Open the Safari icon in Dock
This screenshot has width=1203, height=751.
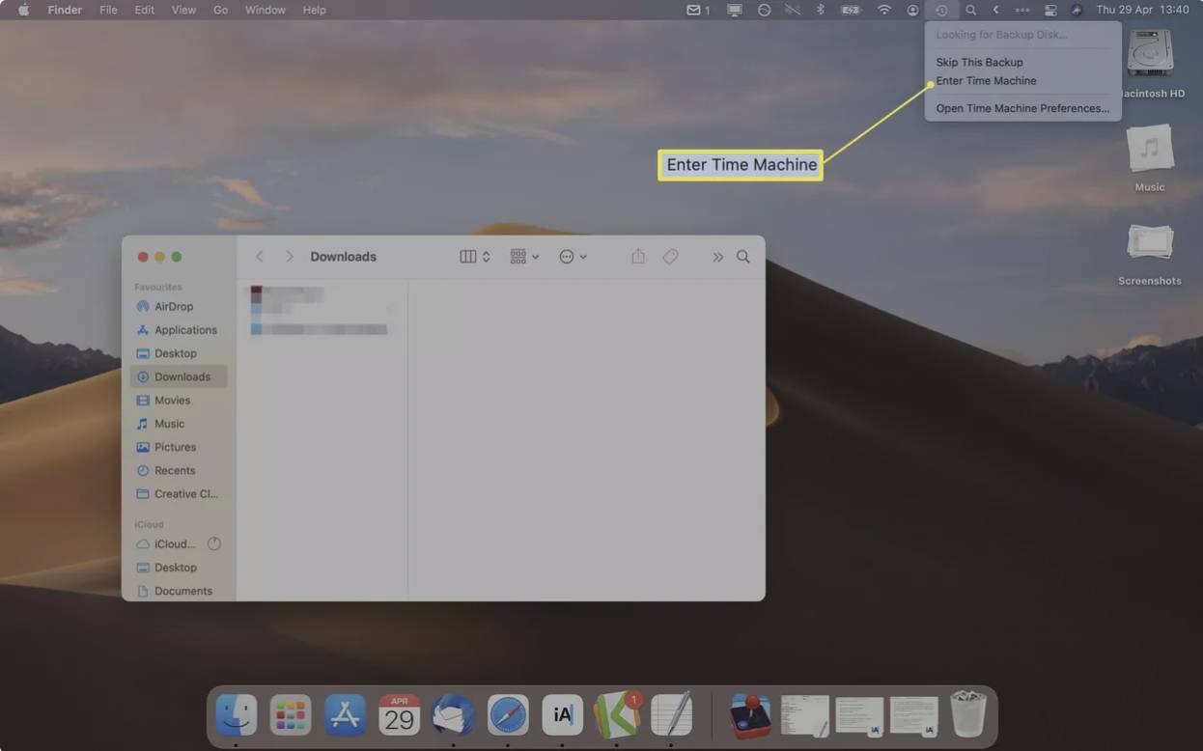(x=508, y=715)
